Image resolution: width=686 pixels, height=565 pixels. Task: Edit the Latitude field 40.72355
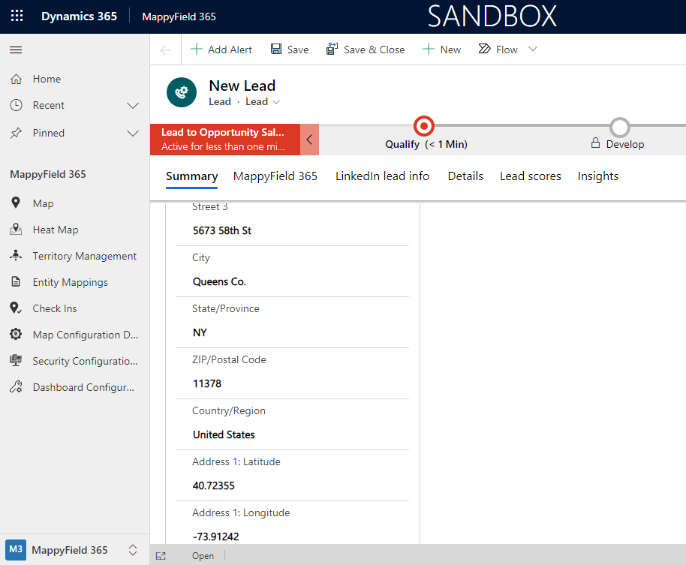(x=292, y=486)
